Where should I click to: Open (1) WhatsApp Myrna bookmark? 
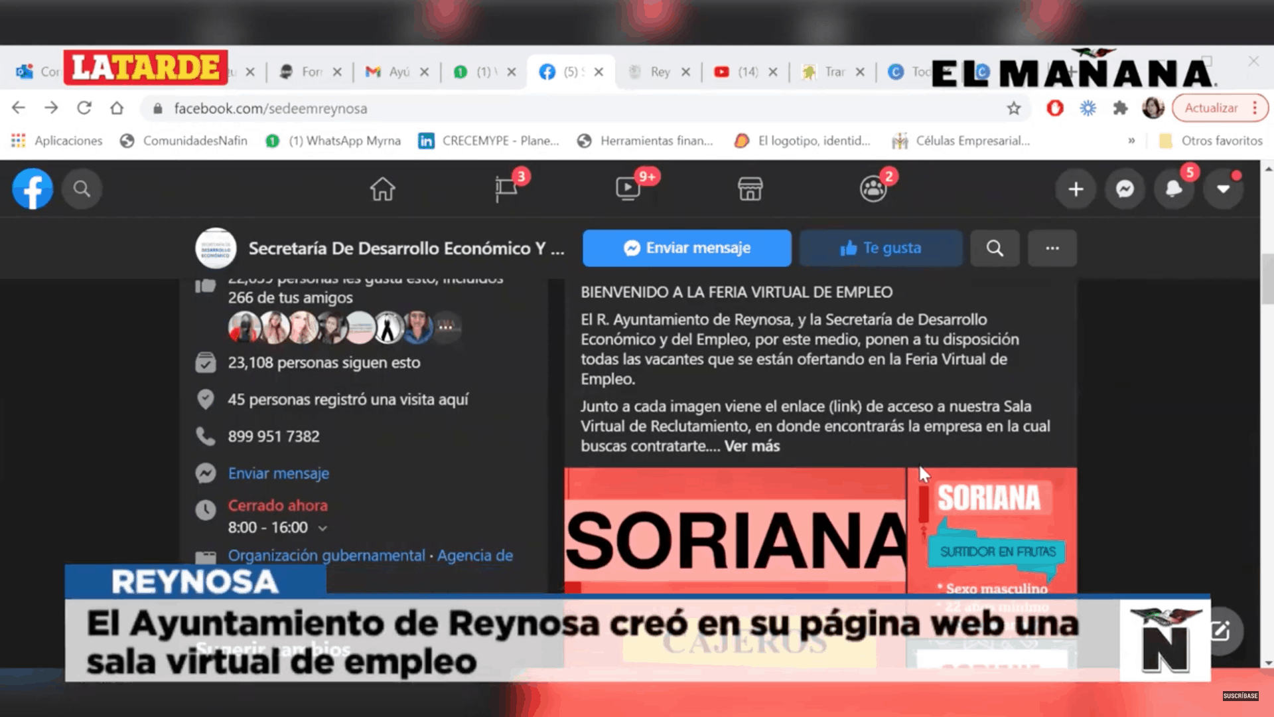333,141
